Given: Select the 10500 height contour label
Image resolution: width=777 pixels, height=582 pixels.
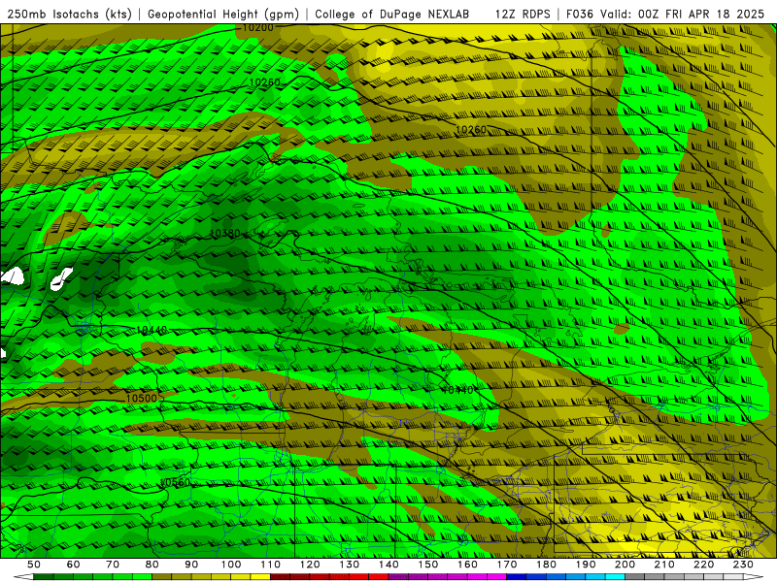Looking at the screenshot, I should coord(141,399).
